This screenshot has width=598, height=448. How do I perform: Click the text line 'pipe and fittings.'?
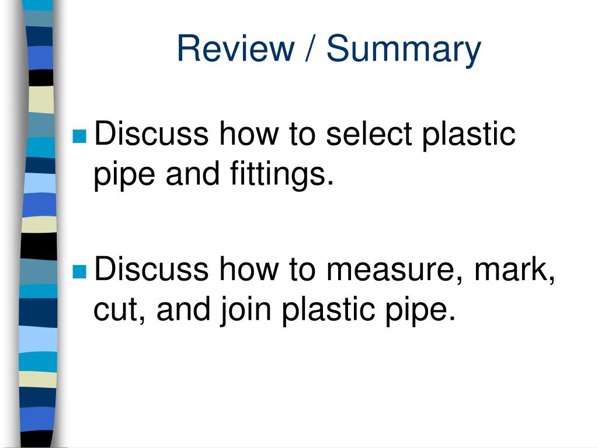click(x=214, y=174)
